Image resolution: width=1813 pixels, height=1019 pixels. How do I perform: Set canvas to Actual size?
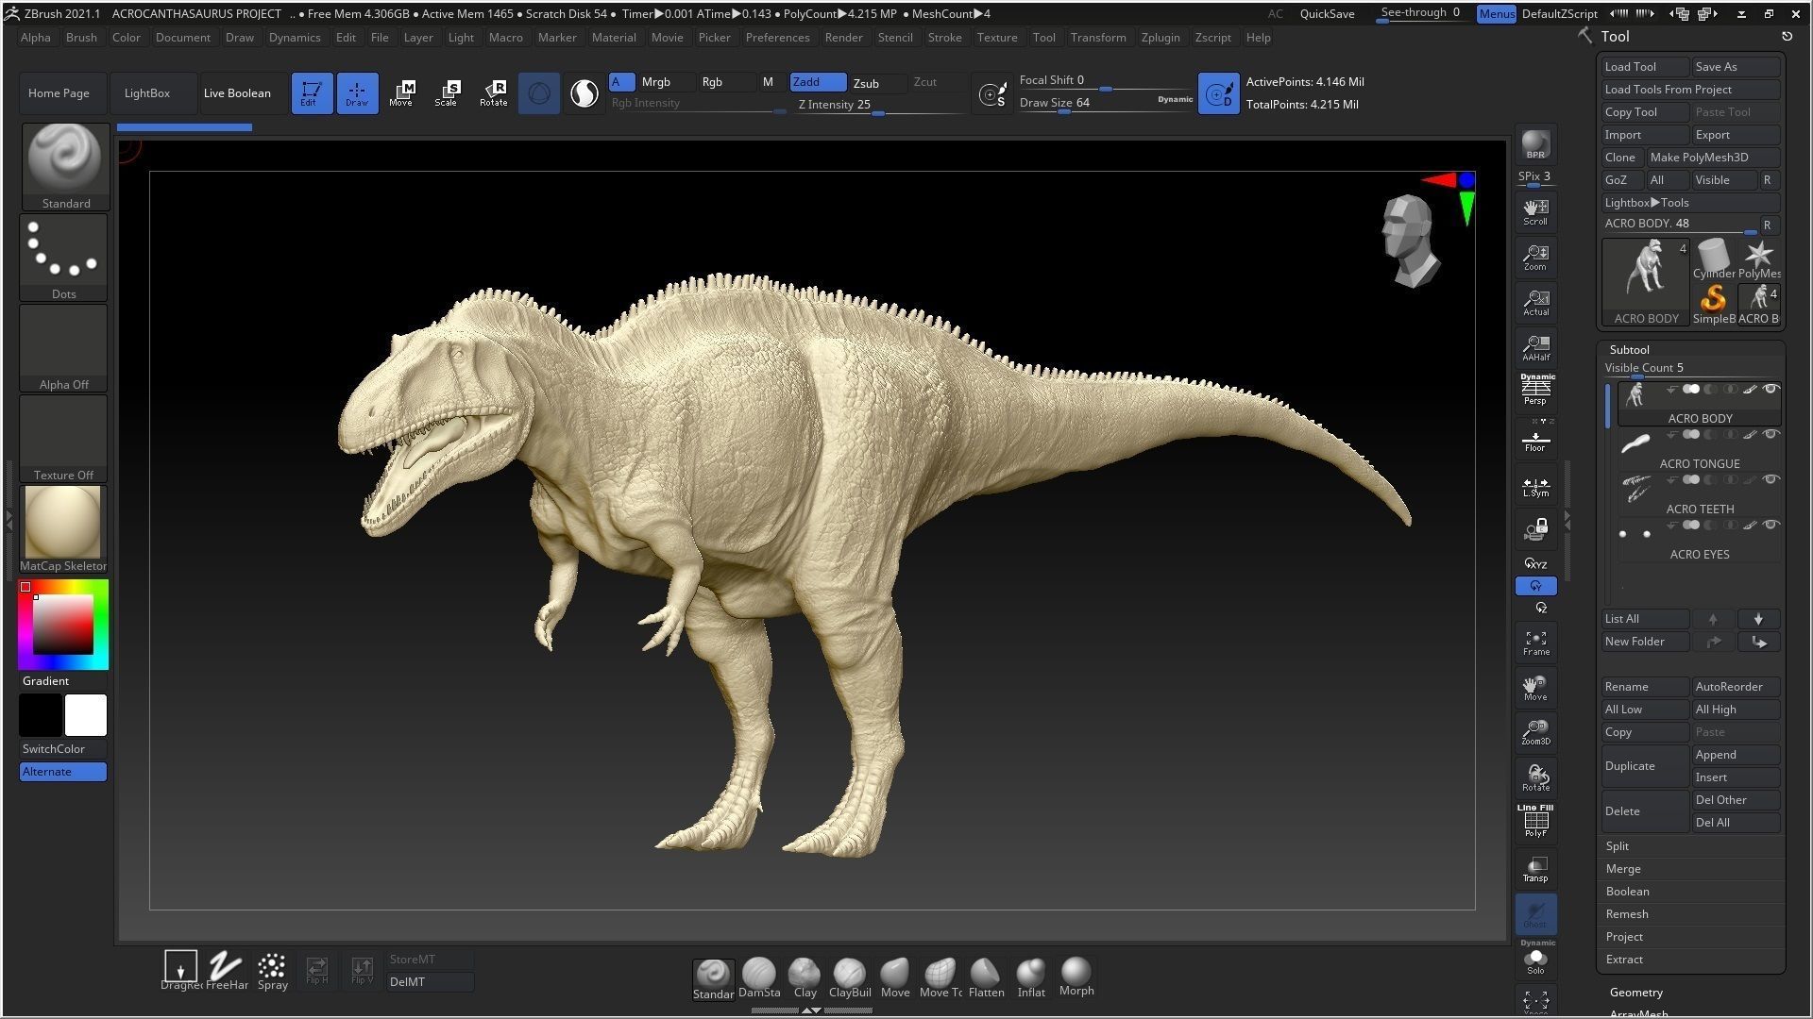(x=1535, y=302)
